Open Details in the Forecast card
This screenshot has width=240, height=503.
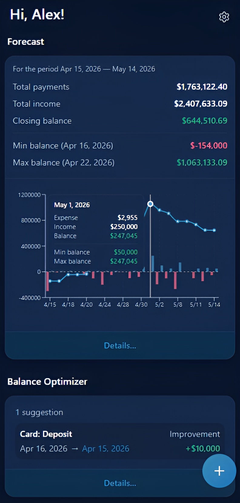[120, 345]
